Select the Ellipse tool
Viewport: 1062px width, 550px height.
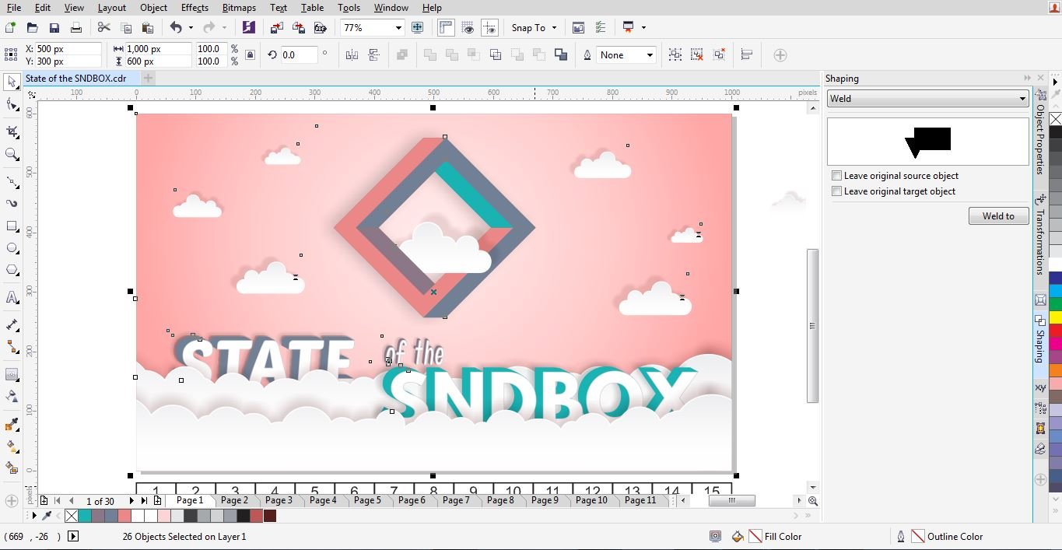[12, 248]
